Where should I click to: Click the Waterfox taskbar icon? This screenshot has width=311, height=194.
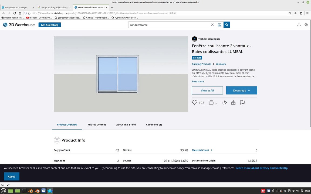pos(50,191)
